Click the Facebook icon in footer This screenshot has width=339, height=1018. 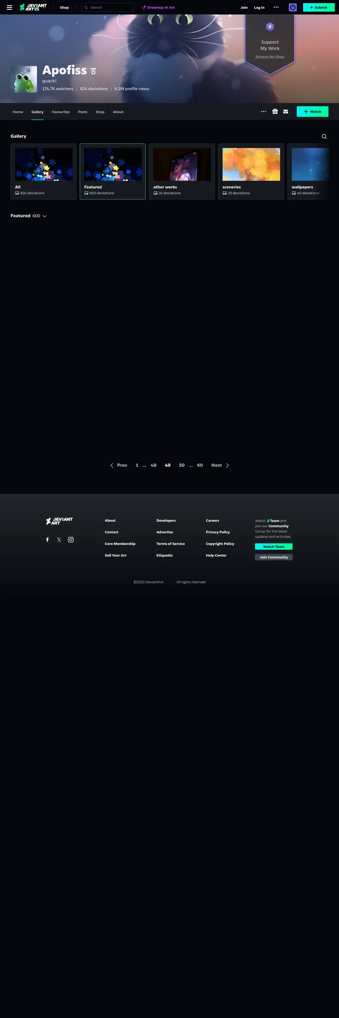47,540
